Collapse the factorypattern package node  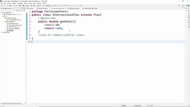4,22
